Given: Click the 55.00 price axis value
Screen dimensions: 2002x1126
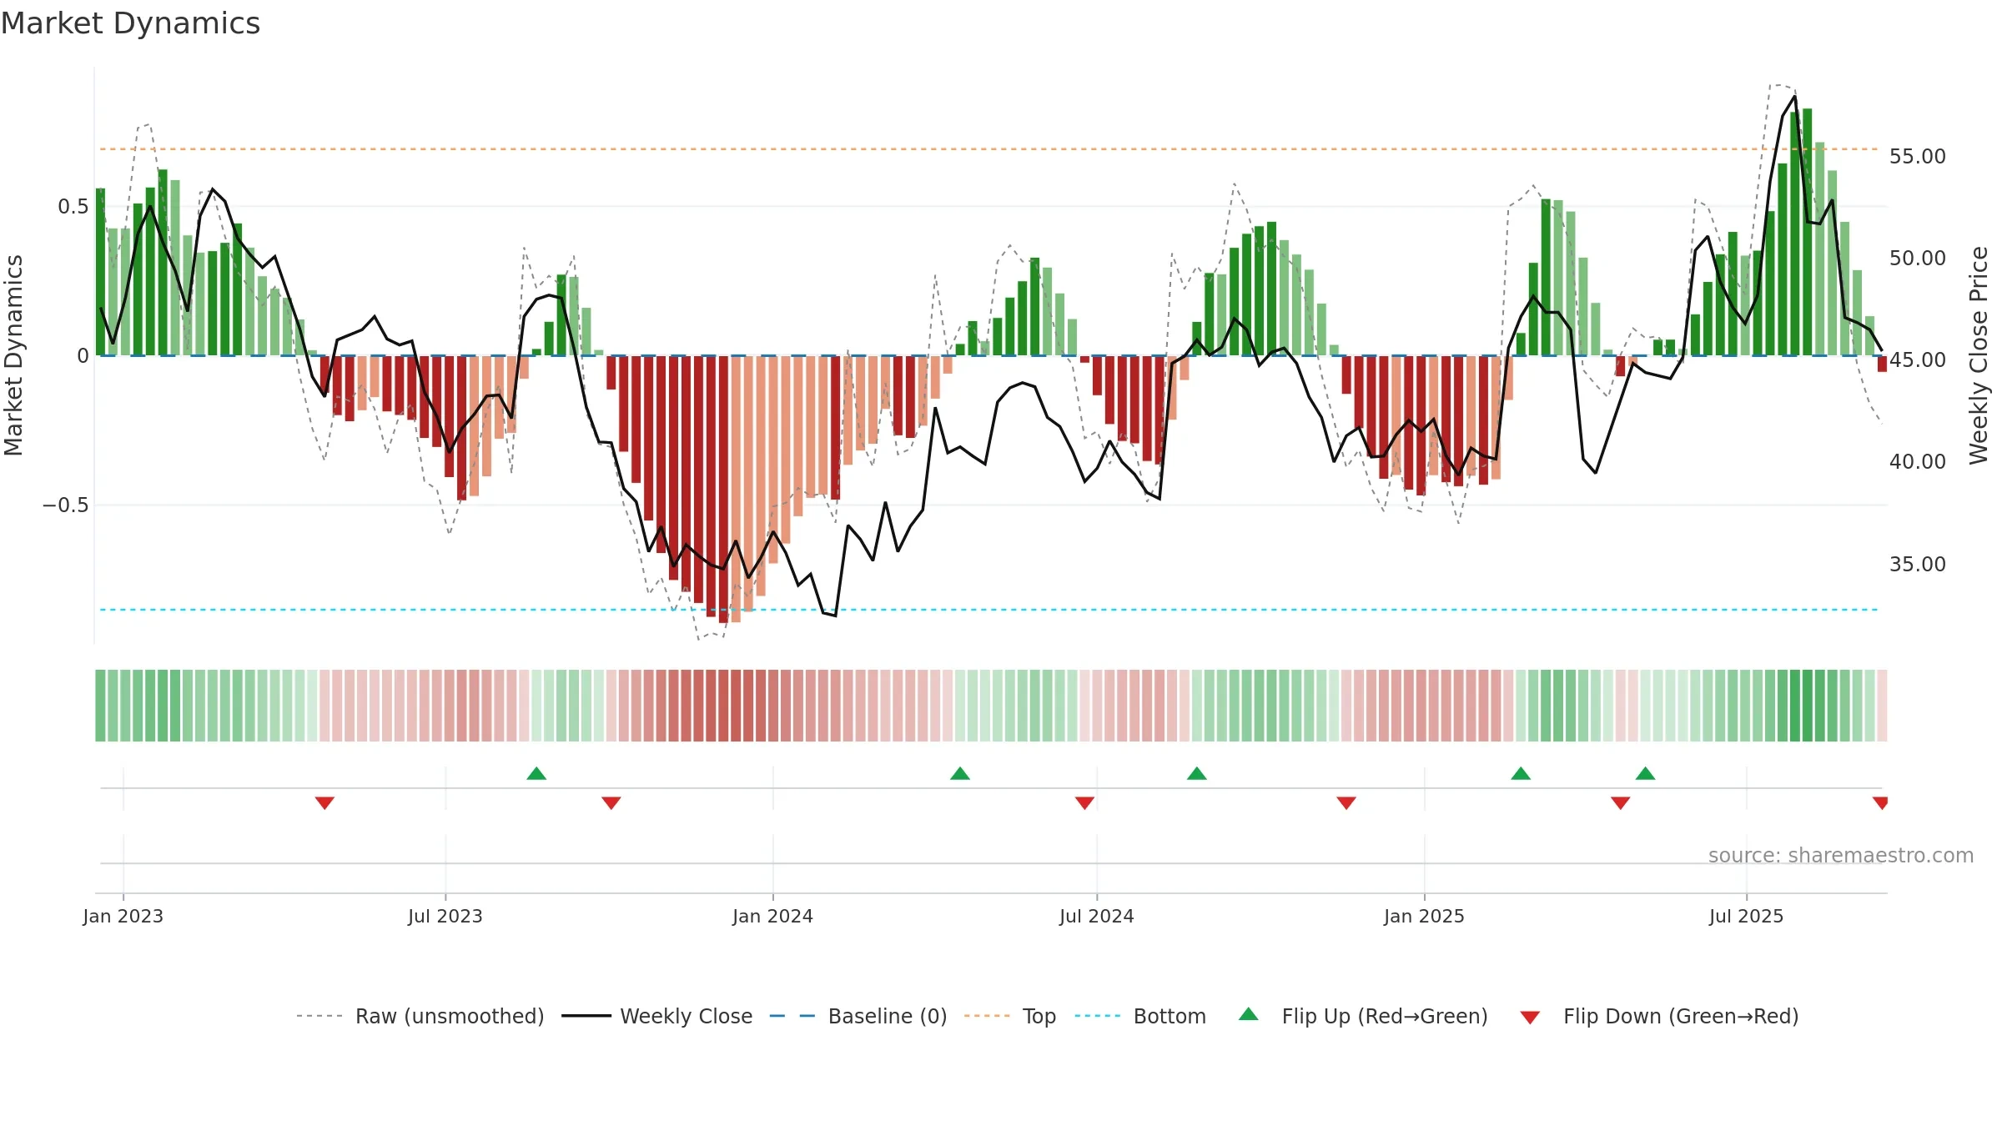Looking at the screenshot, I should click(x=1918, y=156).
